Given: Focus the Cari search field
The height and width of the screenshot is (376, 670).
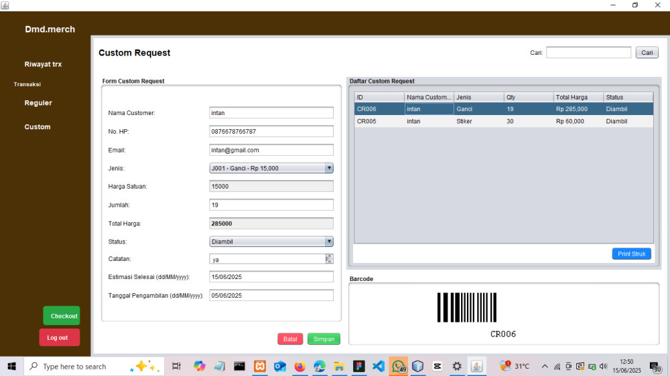Looking at the screenshot, I should 588,52.
